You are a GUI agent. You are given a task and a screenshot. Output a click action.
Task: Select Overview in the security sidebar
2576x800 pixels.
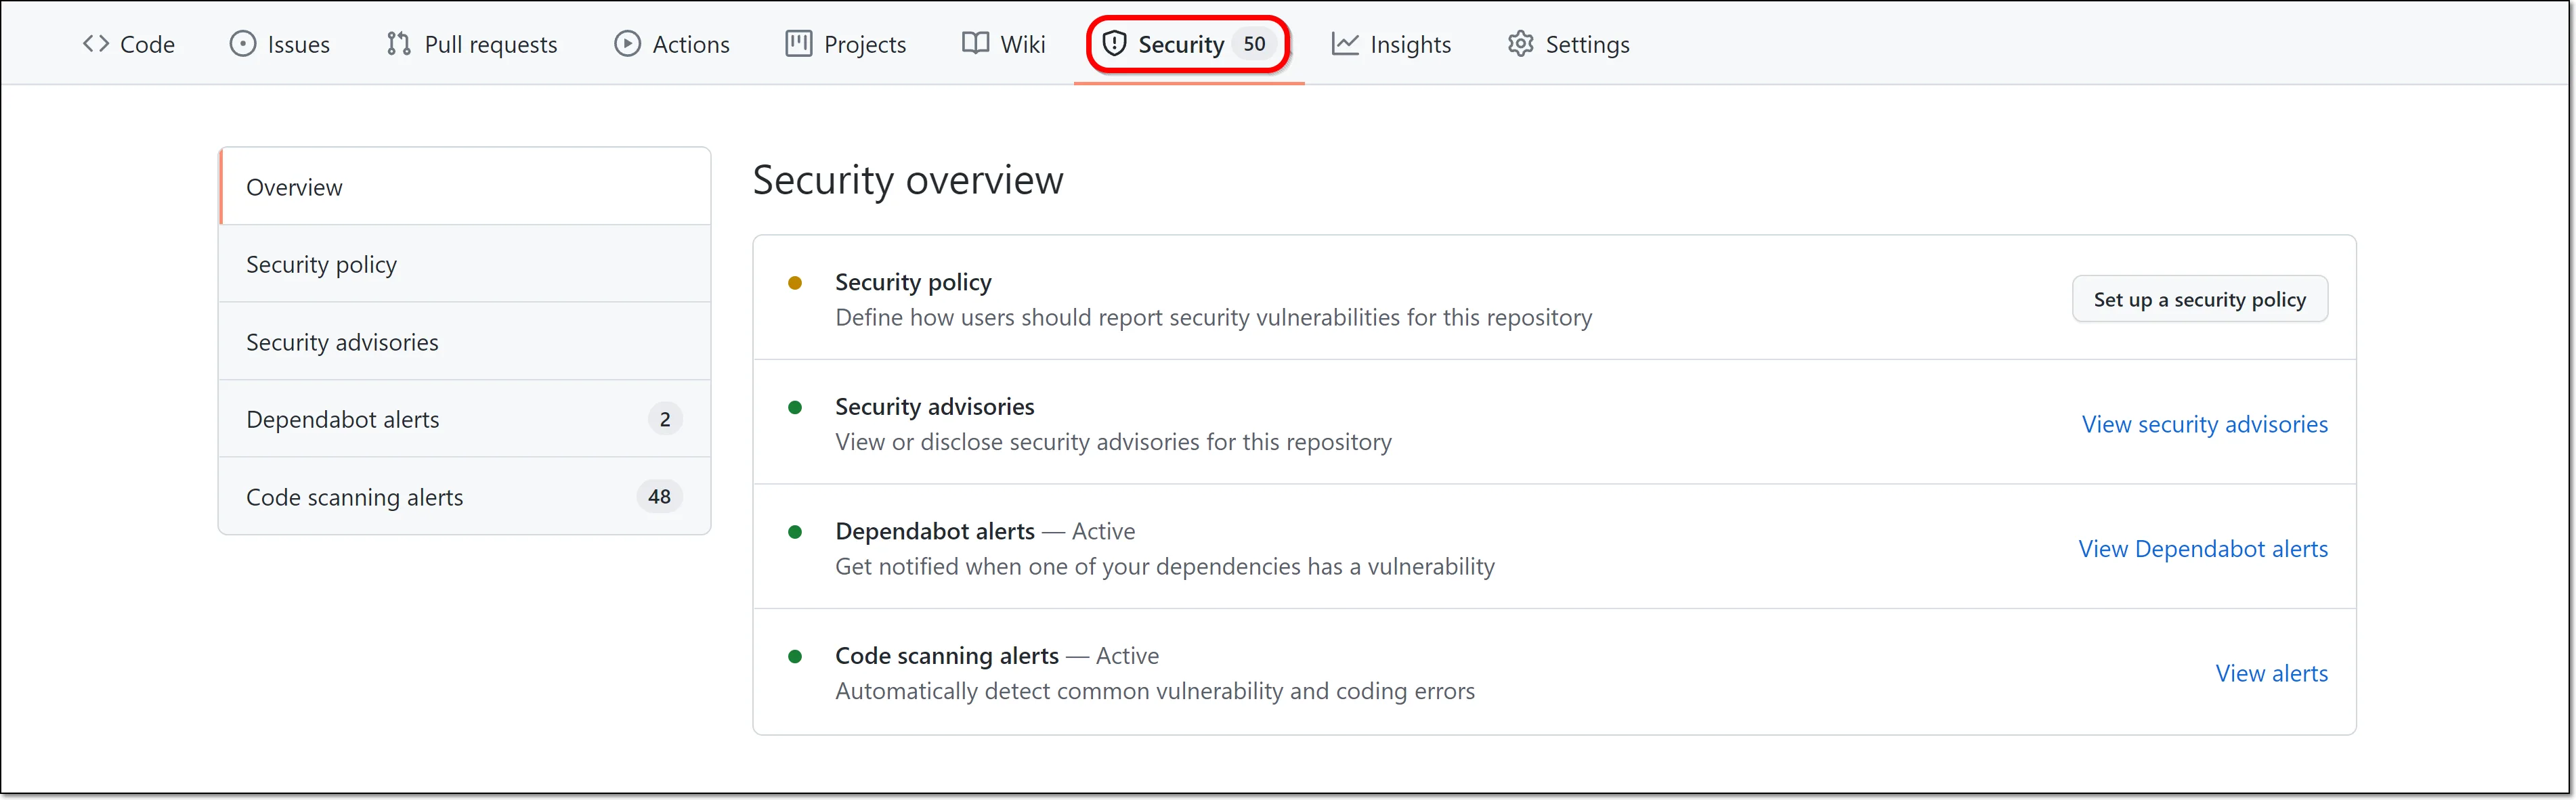[x=294, y=186]
